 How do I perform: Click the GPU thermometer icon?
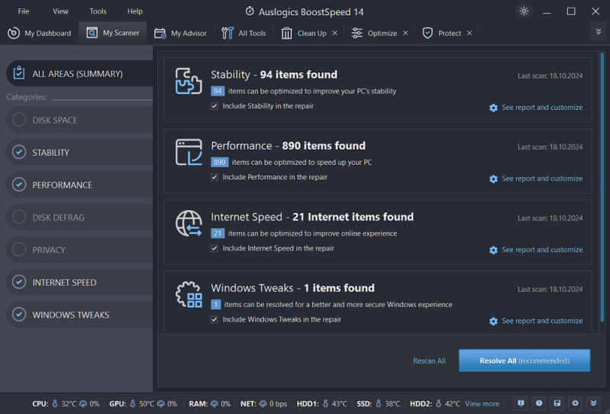coord(132,404)
